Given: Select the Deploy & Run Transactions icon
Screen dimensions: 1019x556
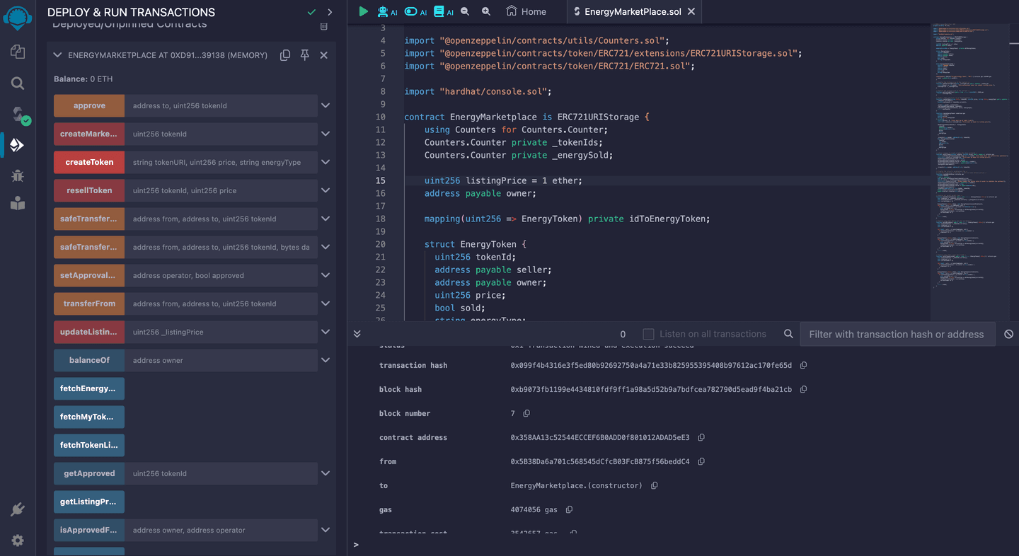Looking at the screenshot, I should 17,145.
